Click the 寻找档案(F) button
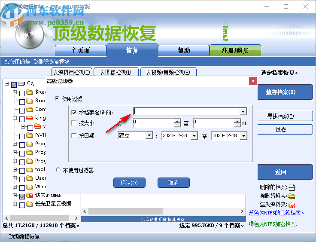Viewport: 316px width, 242px height. point(285,116)
